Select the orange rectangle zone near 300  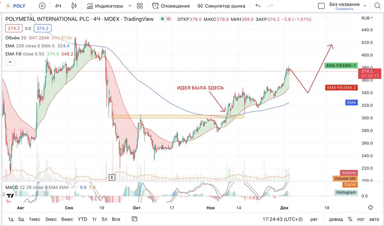tap(177, 117)
